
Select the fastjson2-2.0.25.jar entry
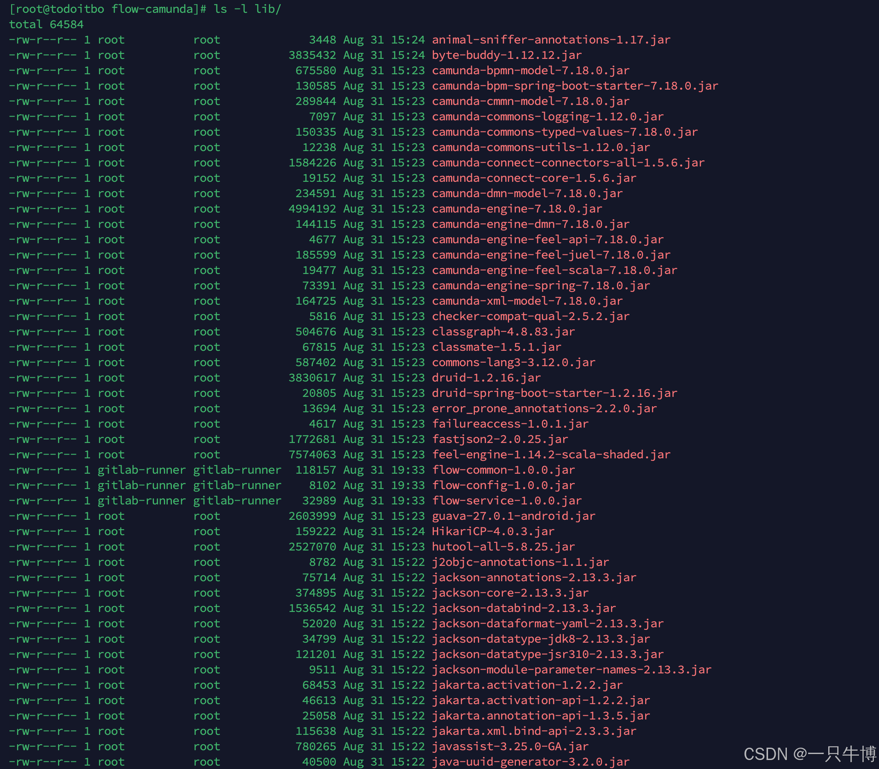click(x=500, y=440)
